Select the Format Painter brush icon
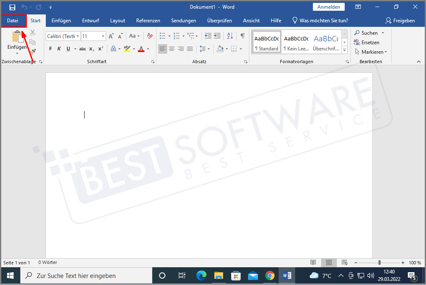Viewport: 426px width, 285px height. pos(33,51)
